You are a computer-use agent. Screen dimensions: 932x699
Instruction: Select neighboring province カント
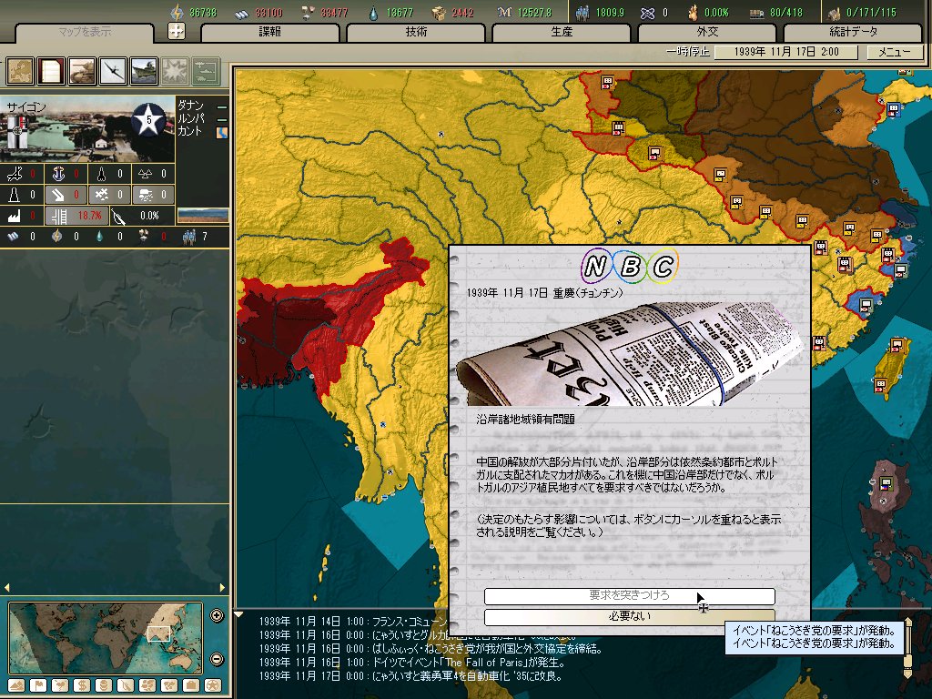(190, 131)
